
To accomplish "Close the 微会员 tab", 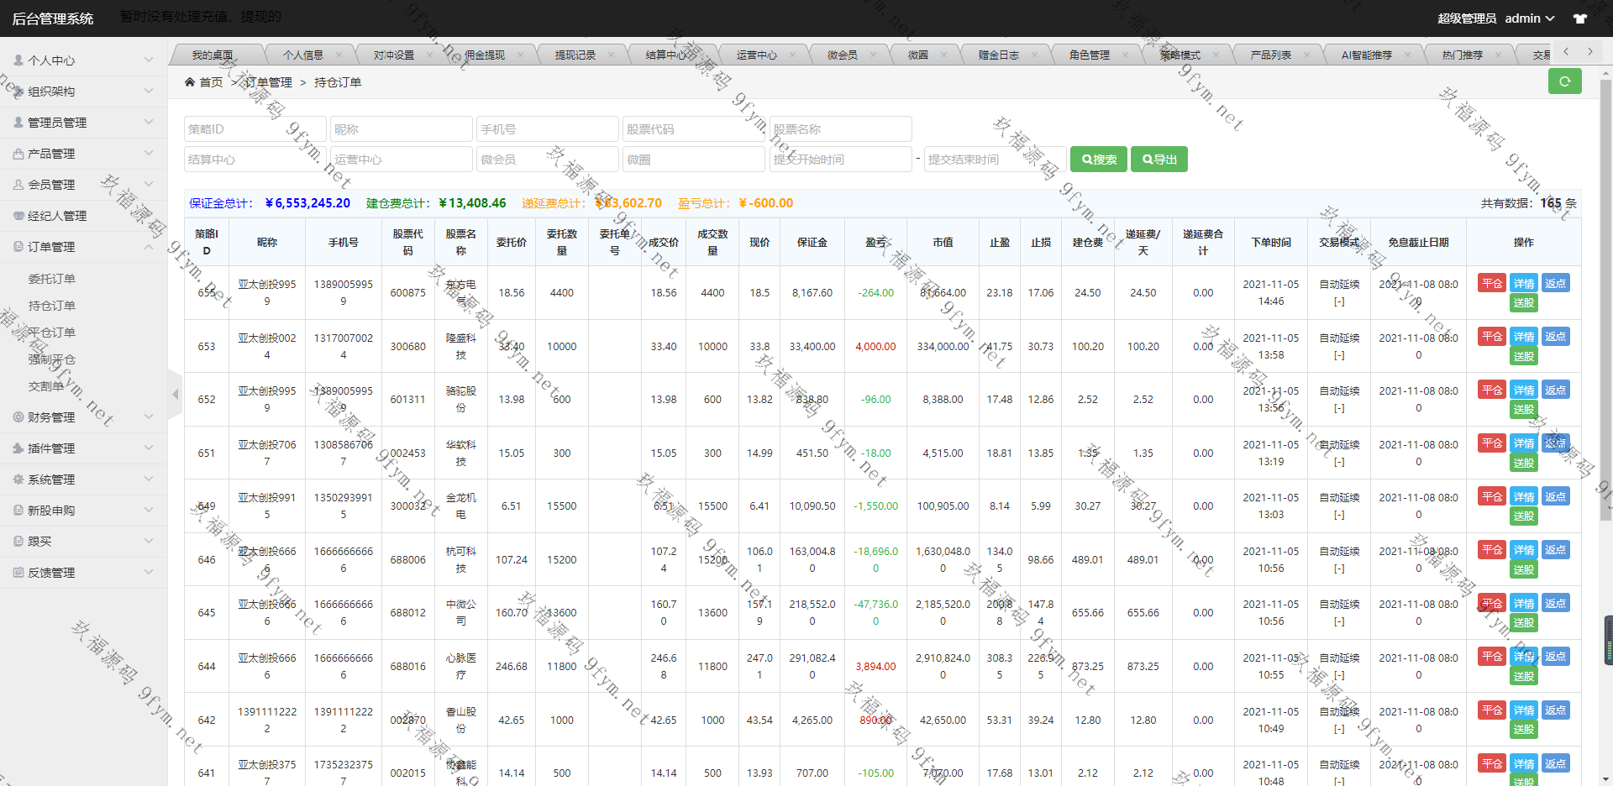I will tap(873, 55).
